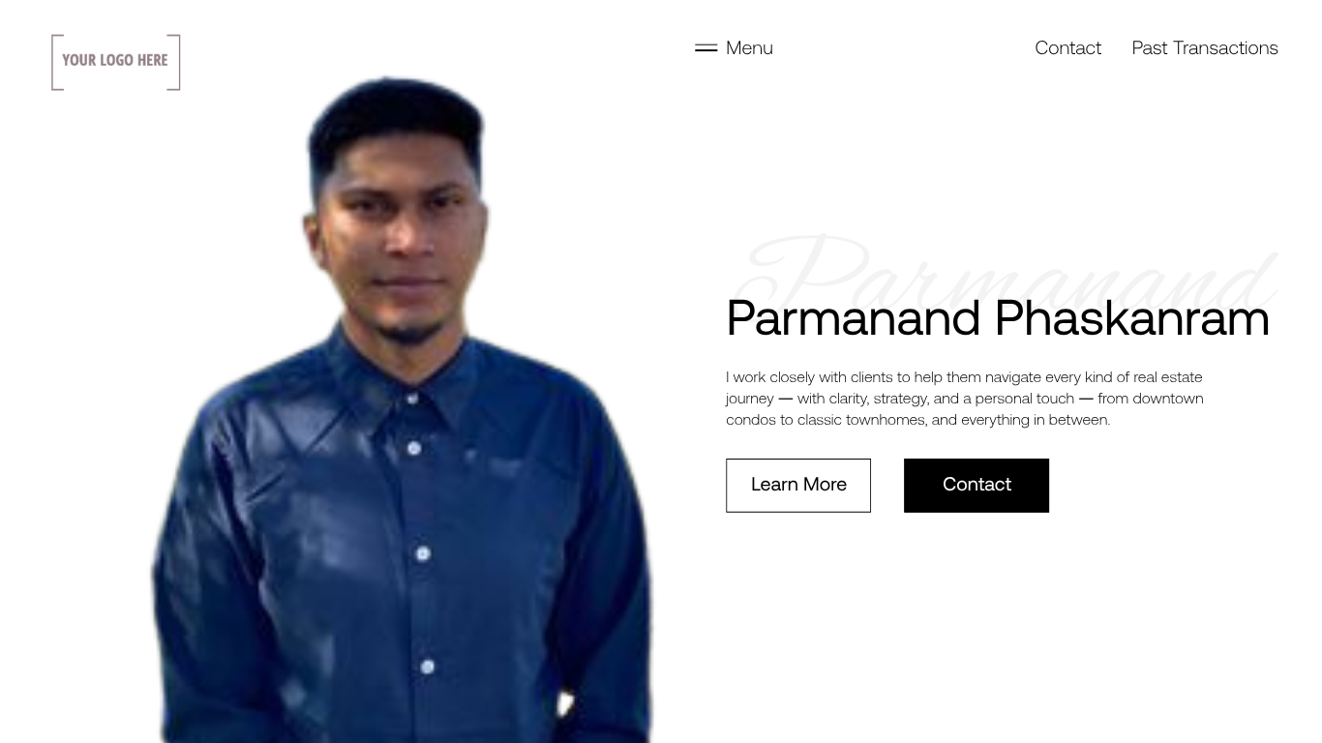Viewport: 1322px width, 743px height.
Task: Click the lowest visible white shirt button
Action: tap(428, 667)
